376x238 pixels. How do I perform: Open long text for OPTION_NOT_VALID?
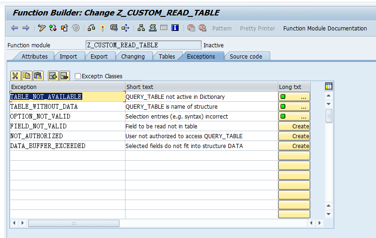point(294,116)
